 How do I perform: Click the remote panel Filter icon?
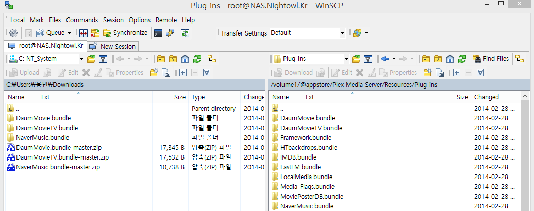point(368,59)
